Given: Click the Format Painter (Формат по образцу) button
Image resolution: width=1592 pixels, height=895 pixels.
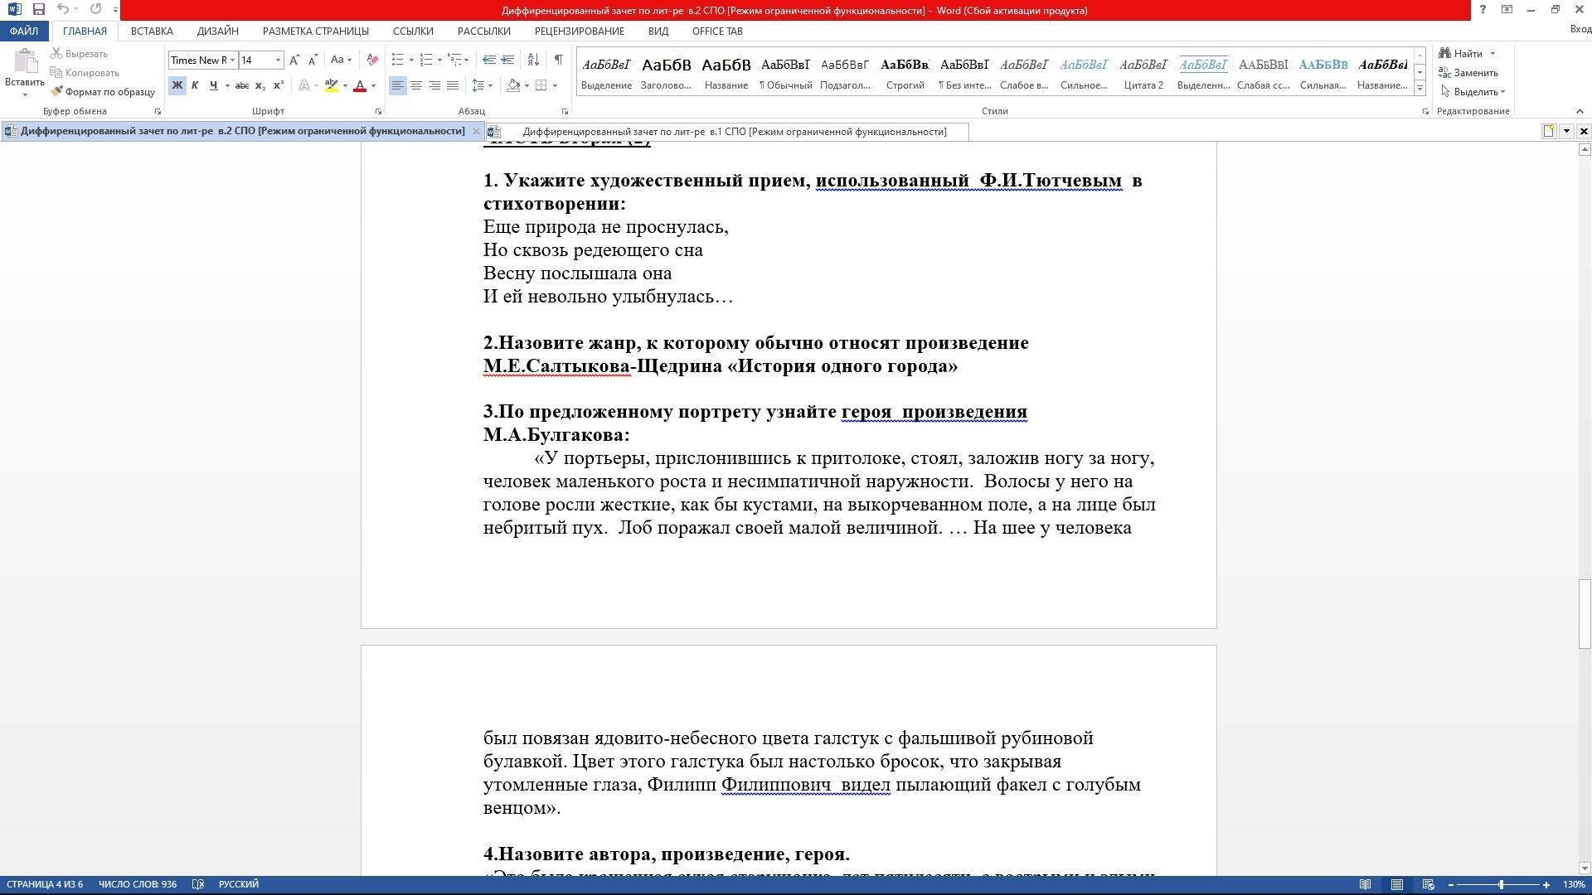Looking at the screenshot, I should [x=103, y=92].
